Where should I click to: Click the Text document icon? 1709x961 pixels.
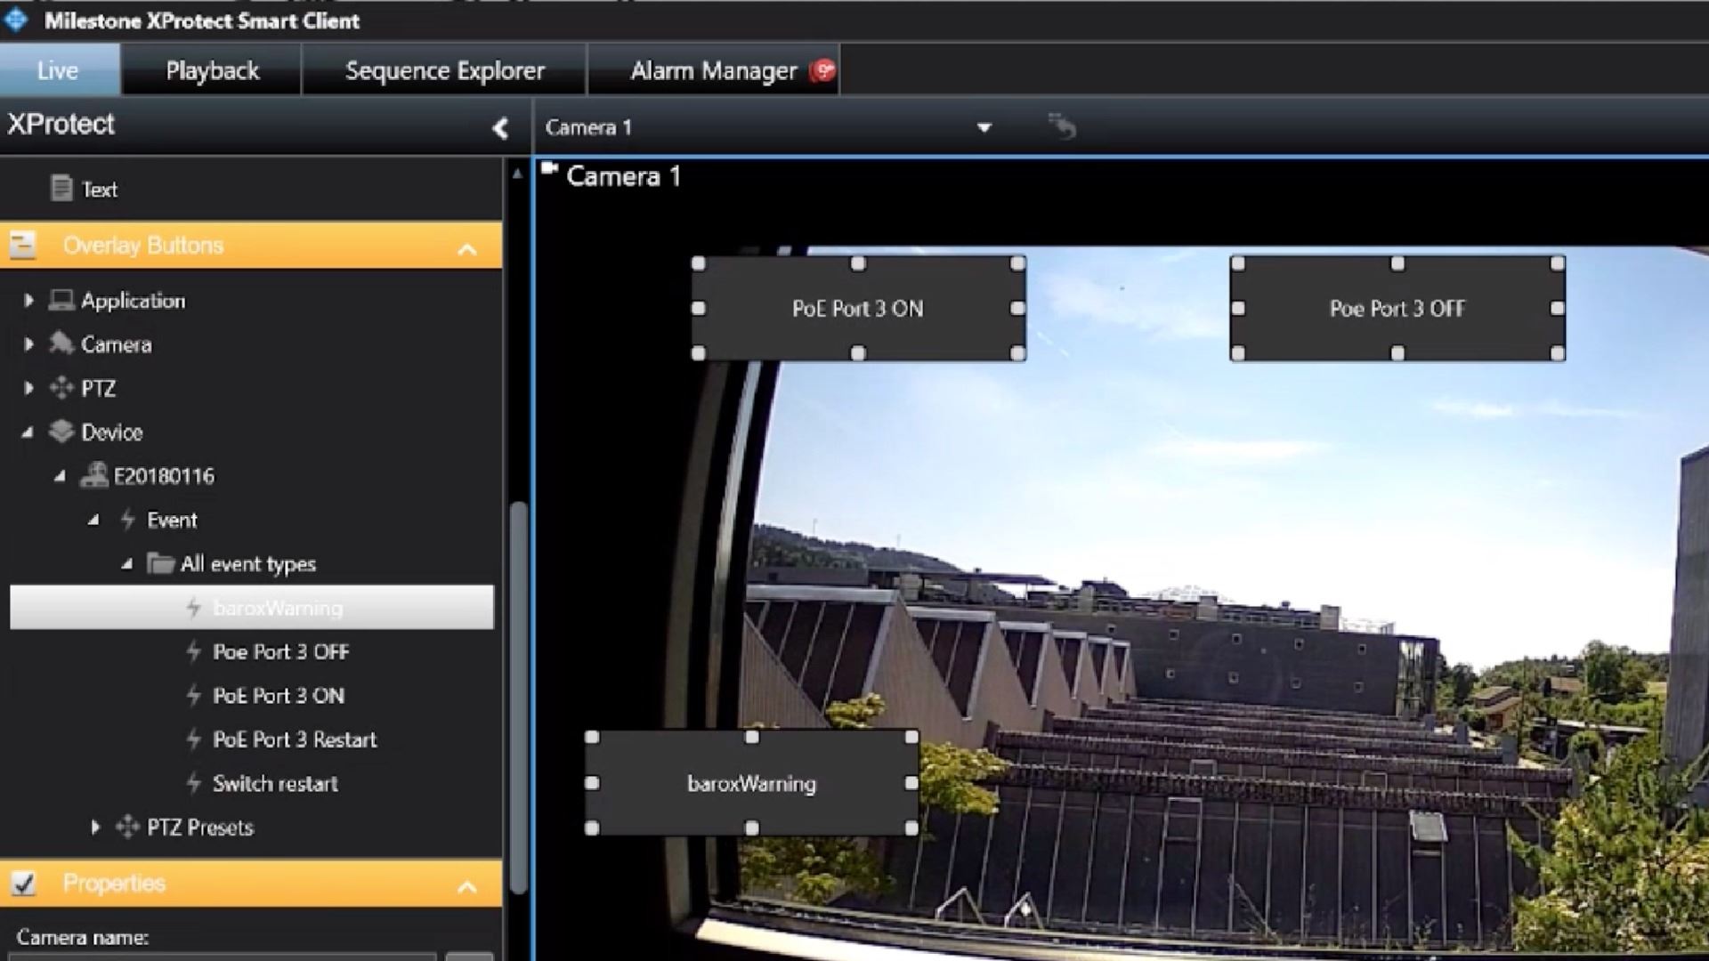click(61, 188)
